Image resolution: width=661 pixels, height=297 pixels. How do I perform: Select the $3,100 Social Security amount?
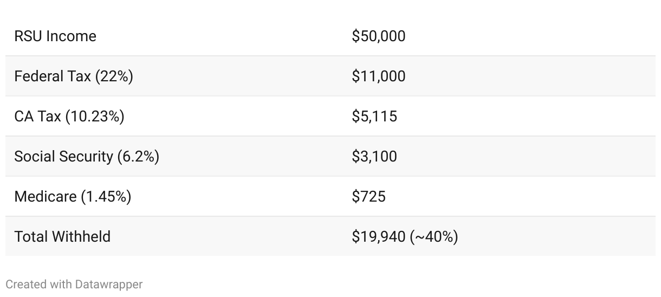pos(374,157)
